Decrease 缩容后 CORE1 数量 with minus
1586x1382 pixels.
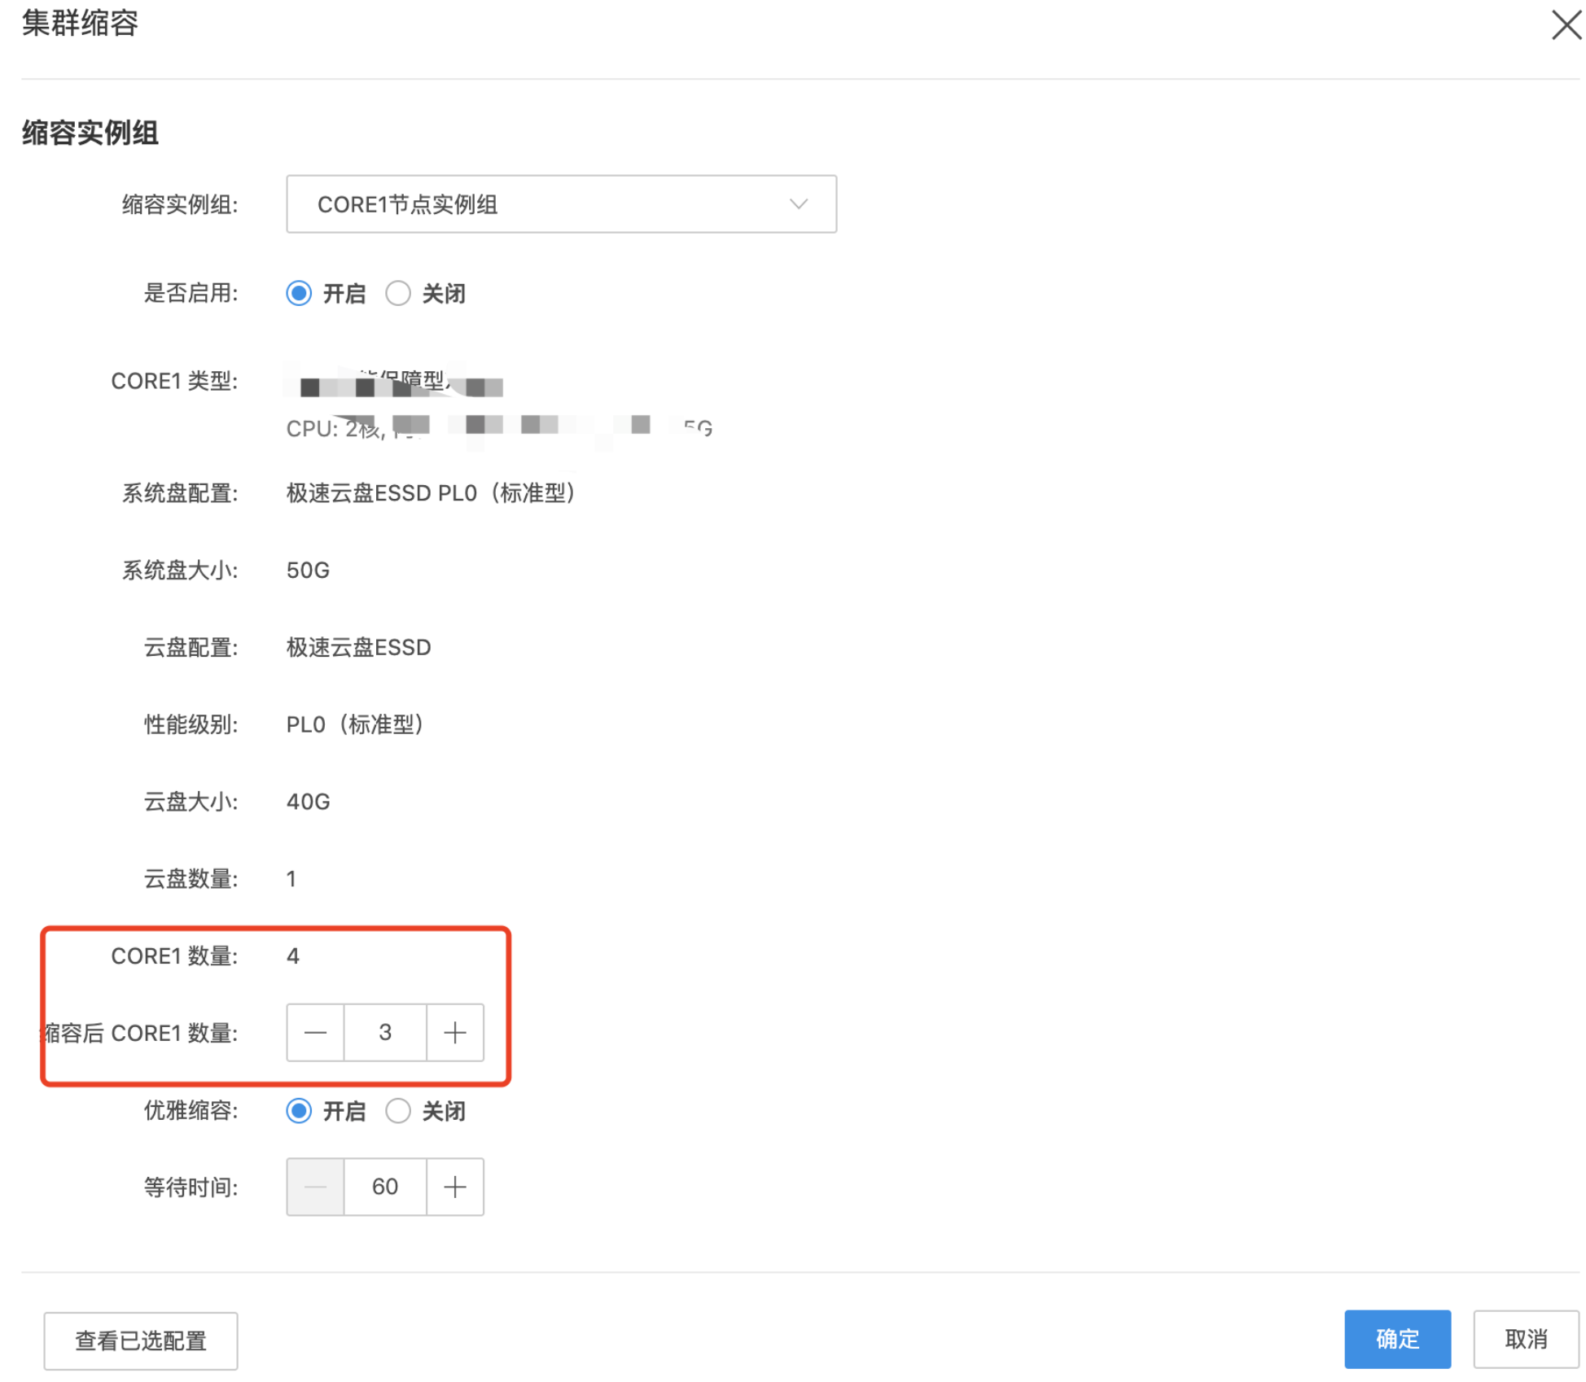[315, 1032]
